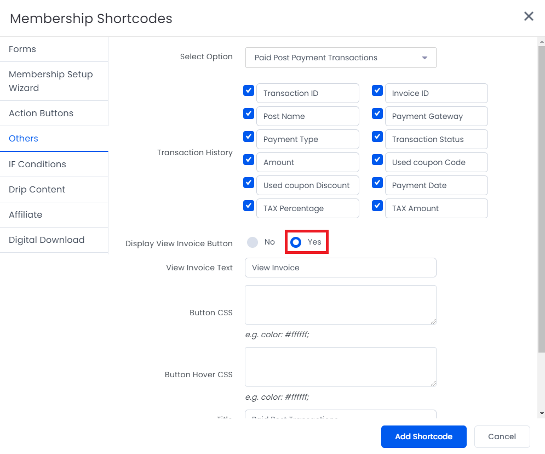The height and width of the screenshot is (454, 545).
Task: Click the Cancel button
Action: [x=502, y=436]
